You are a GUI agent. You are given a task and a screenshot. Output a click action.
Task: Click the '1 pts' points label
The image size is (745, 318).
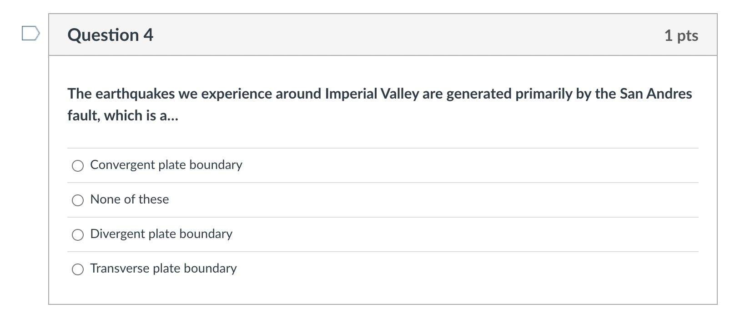coord(681,35)
